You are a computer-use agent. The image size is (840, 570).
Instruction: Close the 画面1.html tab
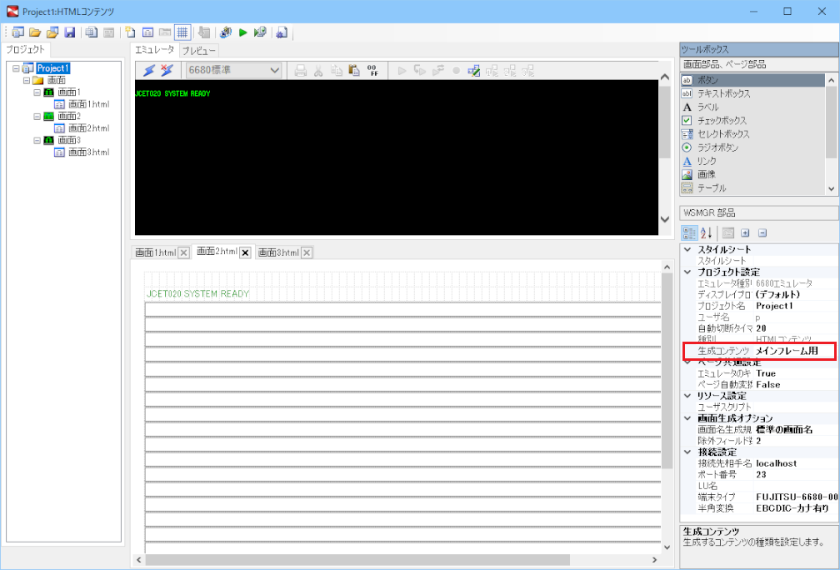click(x=183, y=252)
